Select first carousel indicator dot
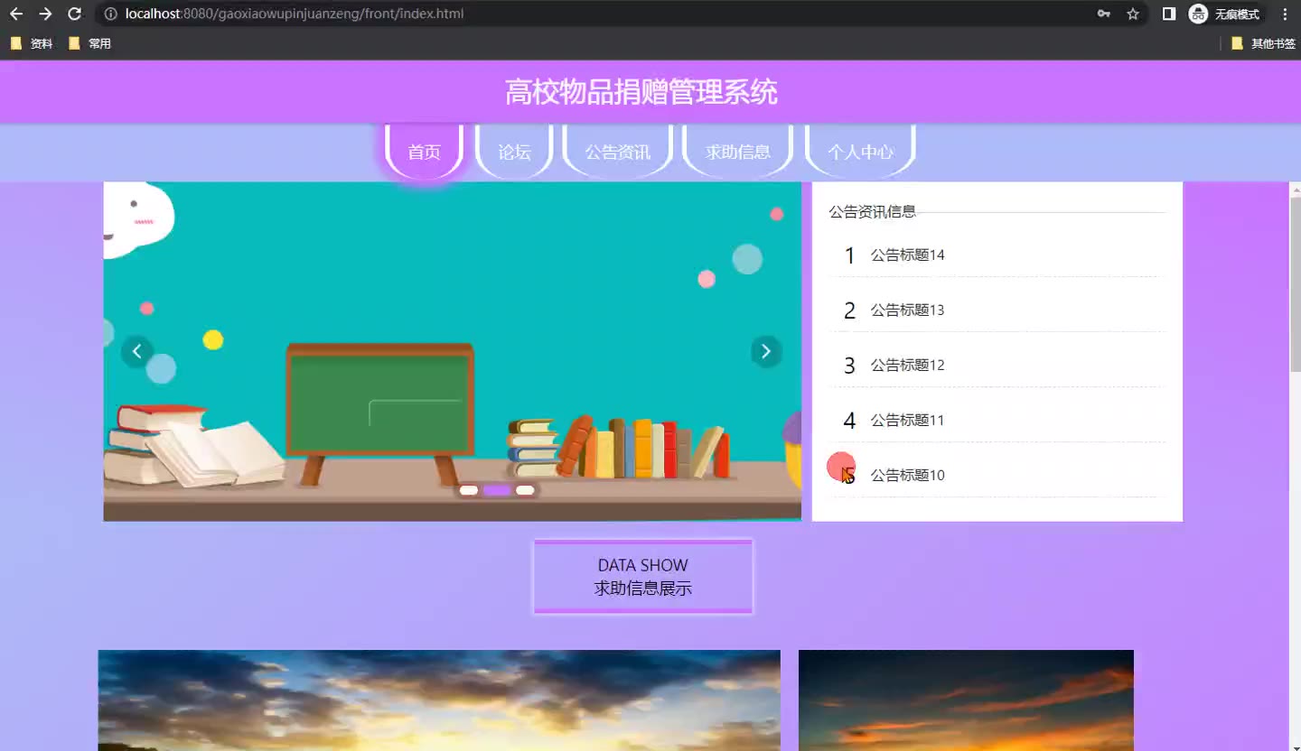Image resolution: width=1301 pixels, height=751 pixels. click(x=469, y=490)
